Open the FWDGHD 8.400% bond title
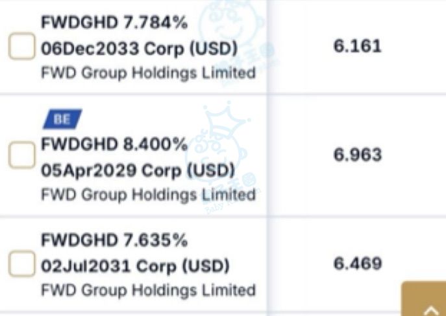The image size is (446, 316). coord(114,144)
